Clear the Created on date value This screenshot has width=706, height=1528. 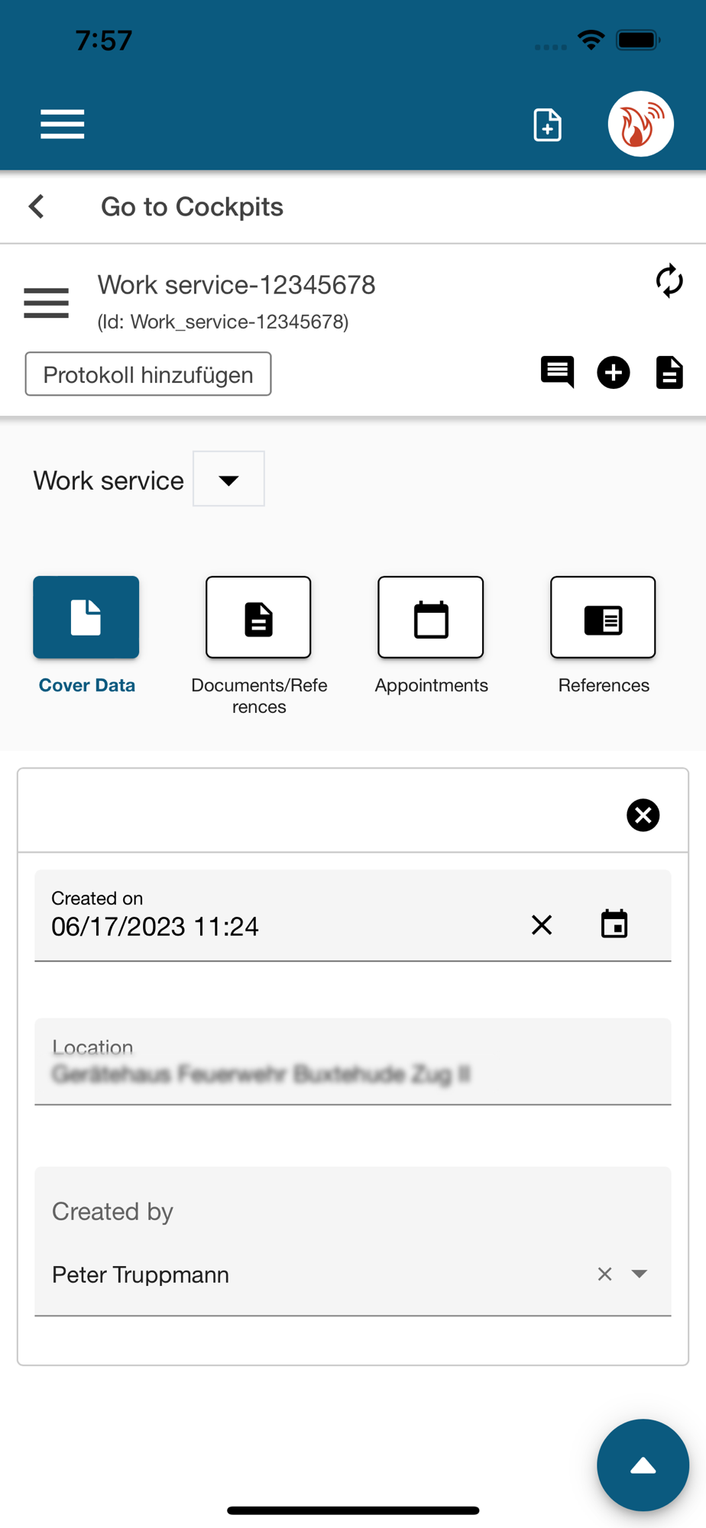point(542,925)
